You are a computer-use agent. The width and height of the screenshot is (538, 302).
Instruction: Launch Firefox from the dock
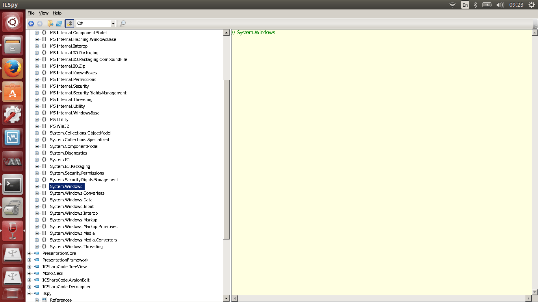tap(13, 68)
